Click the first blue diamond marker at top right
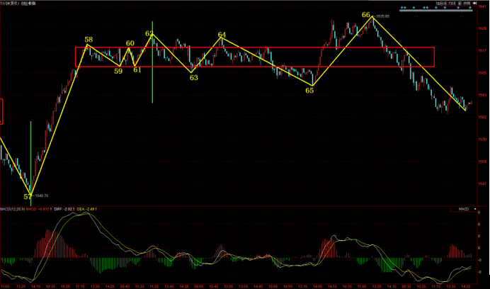The image size is (490, 289). (402, 8)
